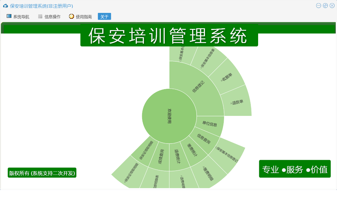Open the △保安证领取明细 outer-ring segment
This screenshot has height=221, width=337.
[132, 172]
